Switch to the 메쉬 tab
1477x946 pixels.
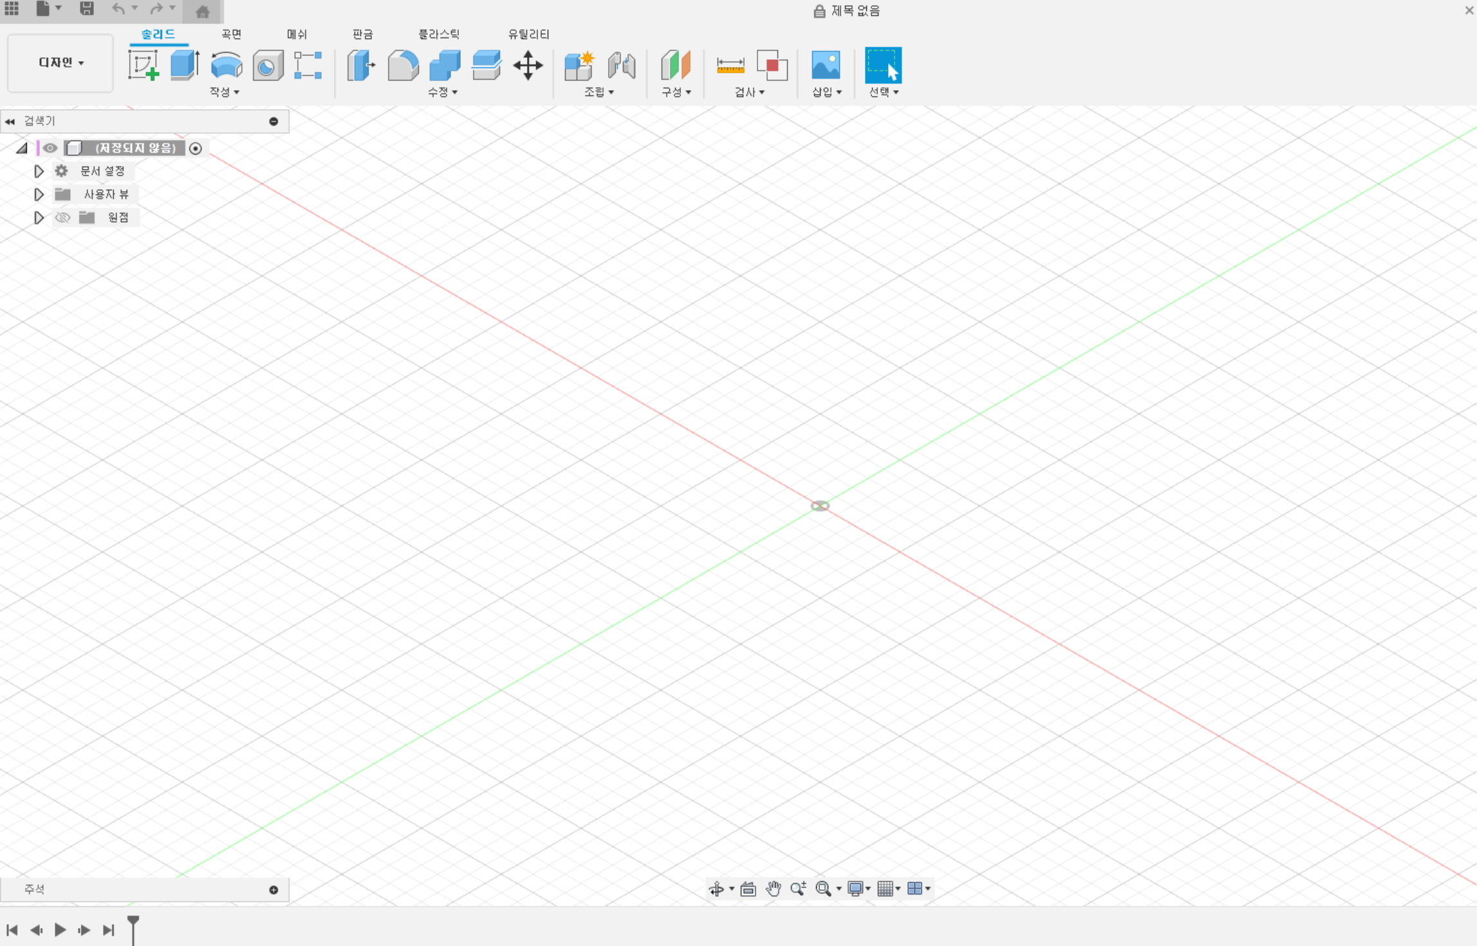pyautogui.click(x=297, y=34)
